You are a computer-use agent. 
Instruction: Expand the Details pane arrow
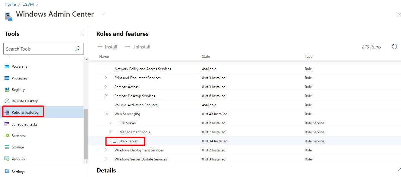399,169
